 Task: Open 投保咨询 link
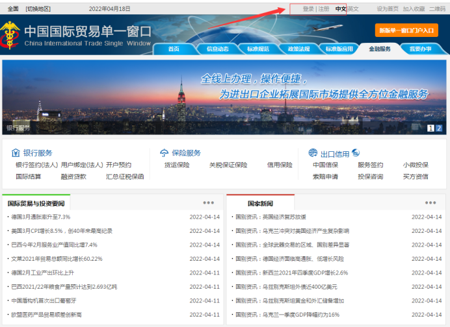coord(371,176)
